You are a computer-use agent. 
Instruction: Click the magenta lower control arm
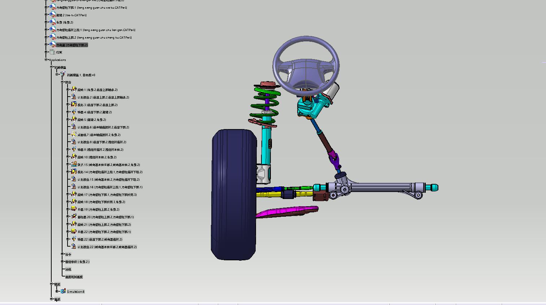(x=287, y=211)
